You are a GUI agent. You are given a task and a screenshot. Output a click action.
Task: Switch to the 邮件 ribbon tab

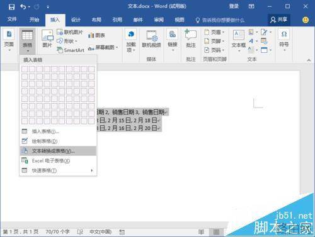point(138,19)
